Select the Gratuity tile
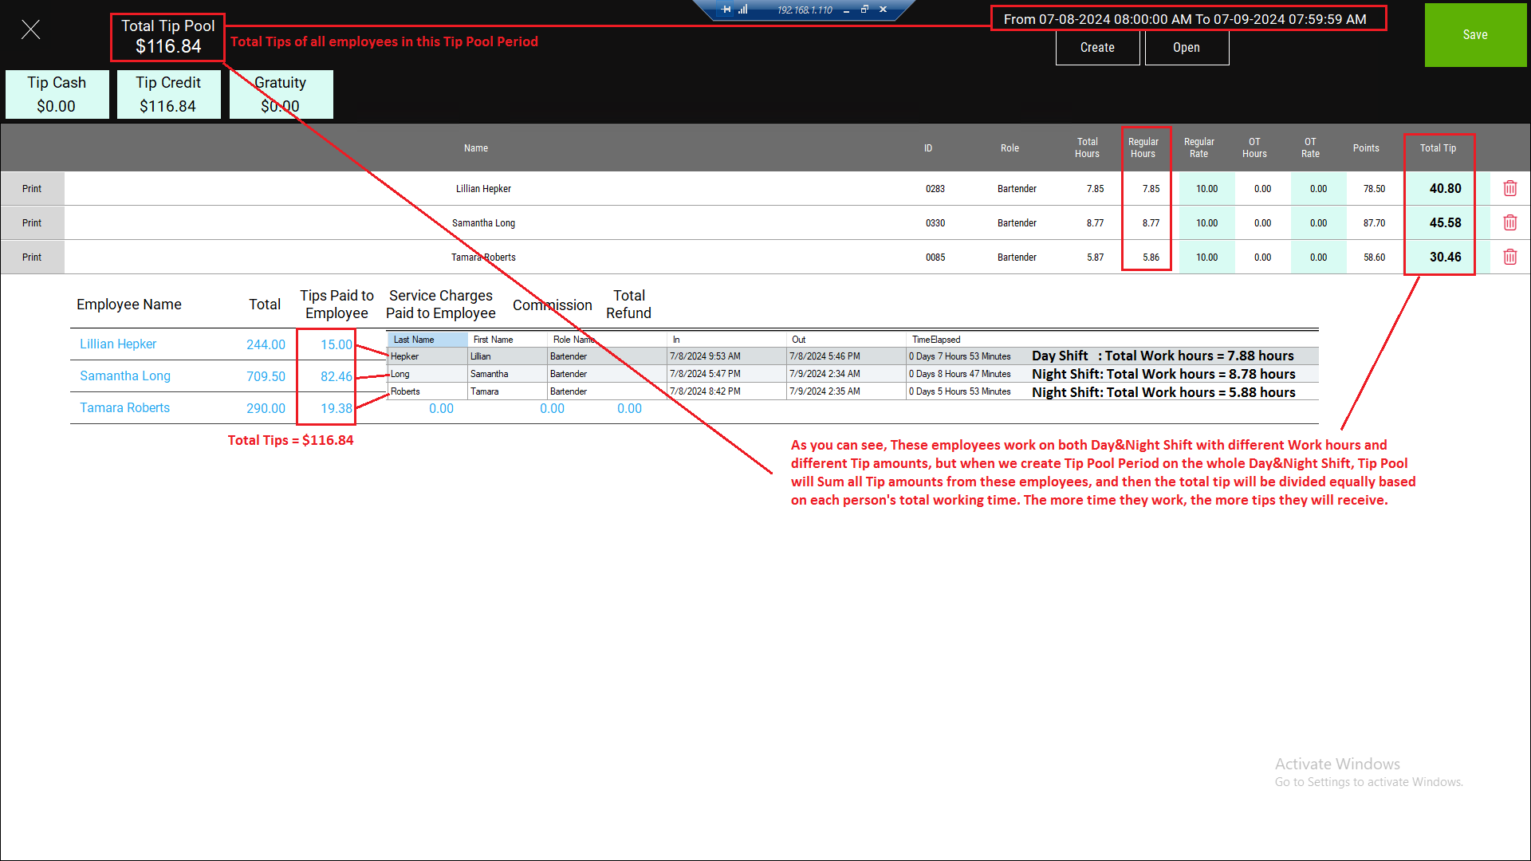Image resolution: width=1531 pixels, height=861 pixels. point(281,95)
